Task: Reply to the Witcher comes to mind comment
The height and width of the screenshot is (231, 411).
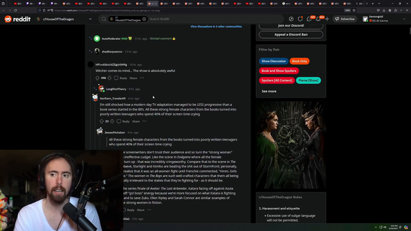Action: pos(121,78)
